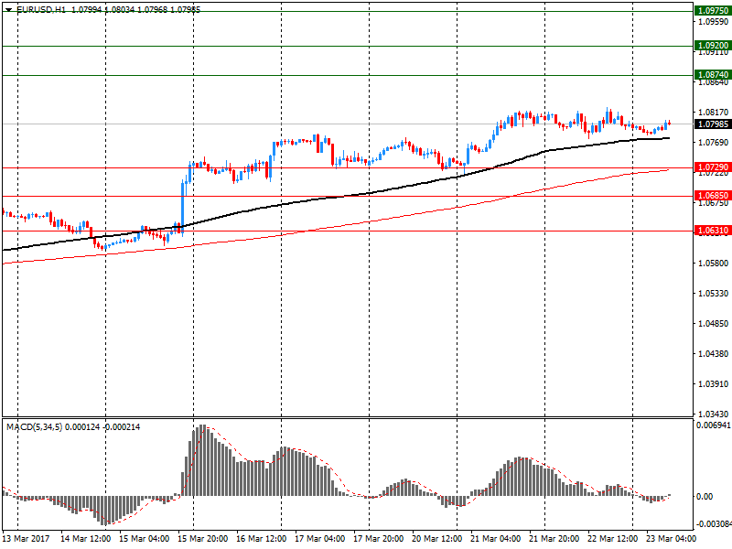
Task: Click the current price label 1.07985
Action: [x=713, y=124]
